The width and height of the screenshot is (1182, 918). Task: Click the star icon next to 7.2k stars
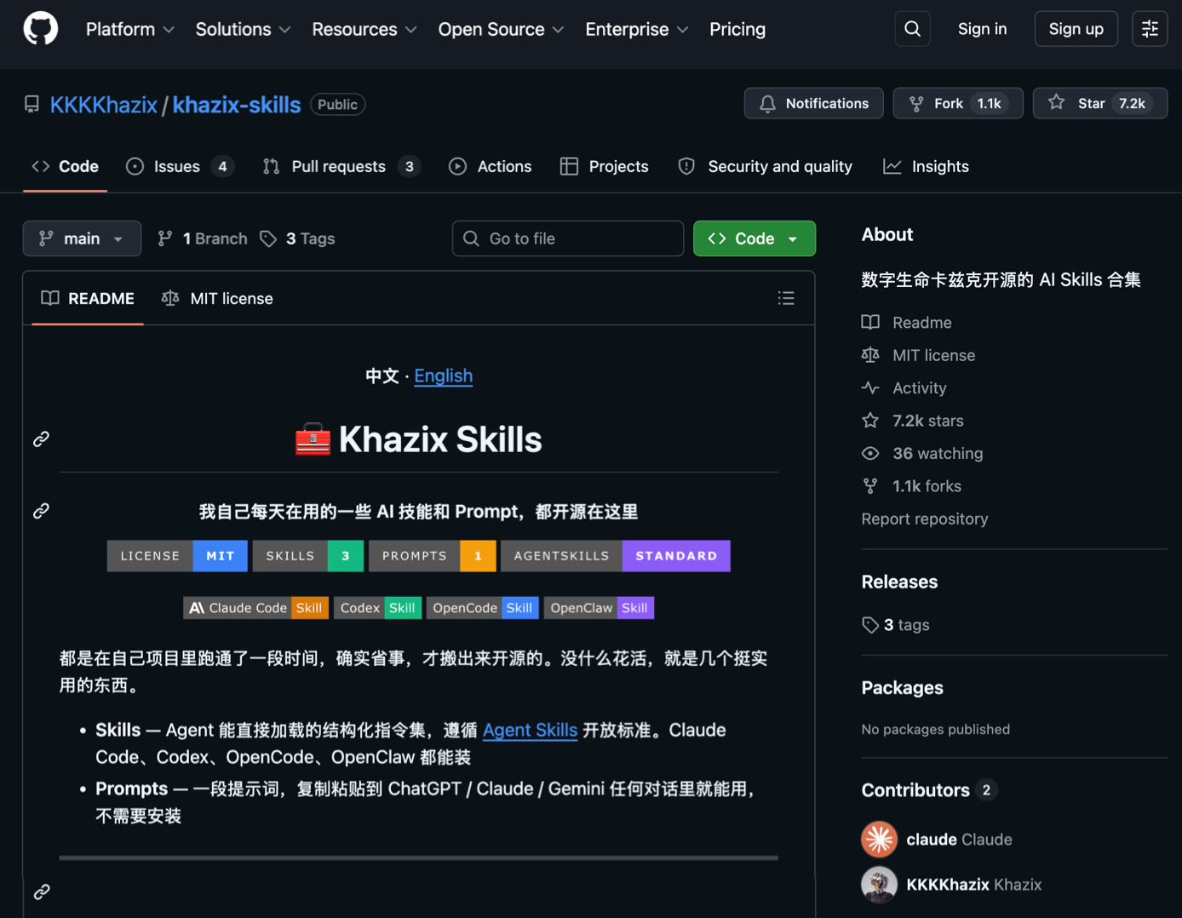pyautogui.click(x=870, y=421)
